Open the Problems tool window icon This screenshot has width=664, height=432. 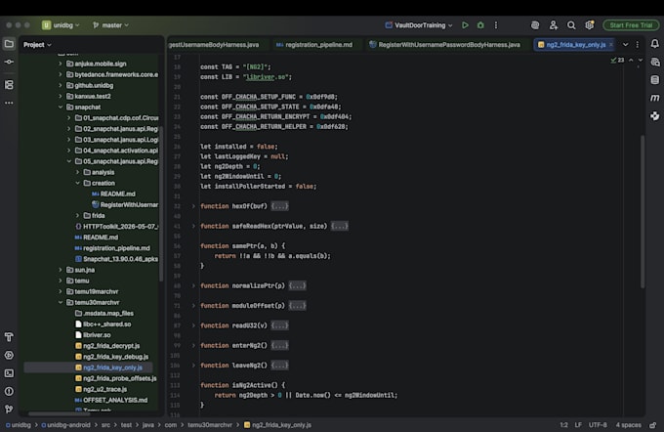tap(9, 391)
